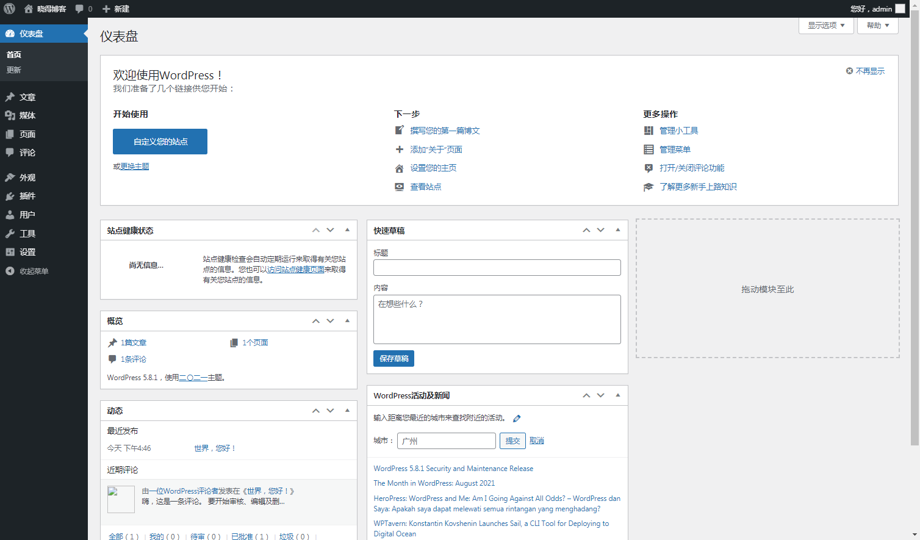This screenshot has width=920, height=540.
Task: Click 自定义您的站点 button
Action: tap(160, 142)
